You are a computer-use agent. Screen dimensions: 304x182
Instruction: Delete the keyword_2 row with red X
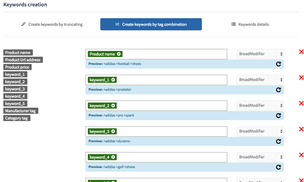tap(301, 103)
